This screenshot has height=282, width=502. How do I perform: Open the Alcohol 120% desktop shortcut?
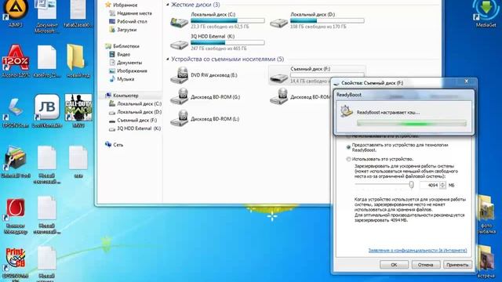[16, 61]
